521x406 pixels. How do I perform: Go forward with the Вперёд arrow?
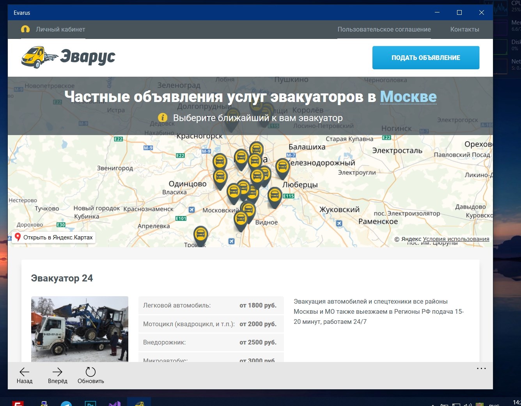58,375
